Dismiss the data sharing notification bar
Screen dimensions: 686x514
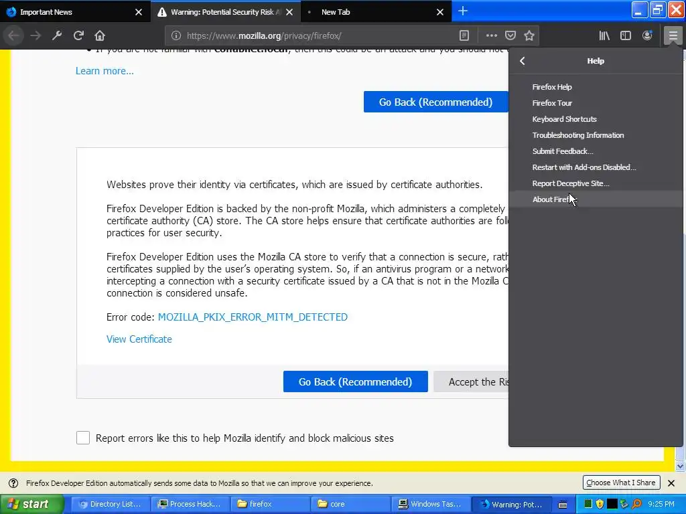(671, 483)
